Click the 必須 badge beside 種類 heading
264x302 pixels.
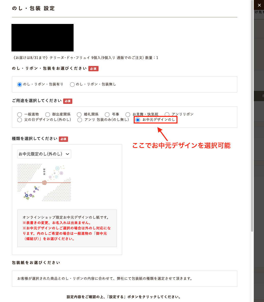[63, 139]
